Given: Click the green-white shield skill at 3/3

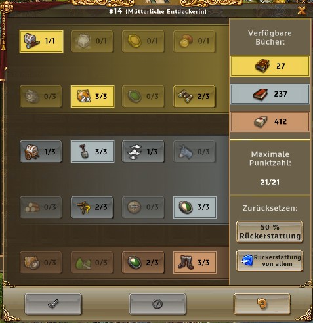Looking at the screenshot, I should point(195,207).
